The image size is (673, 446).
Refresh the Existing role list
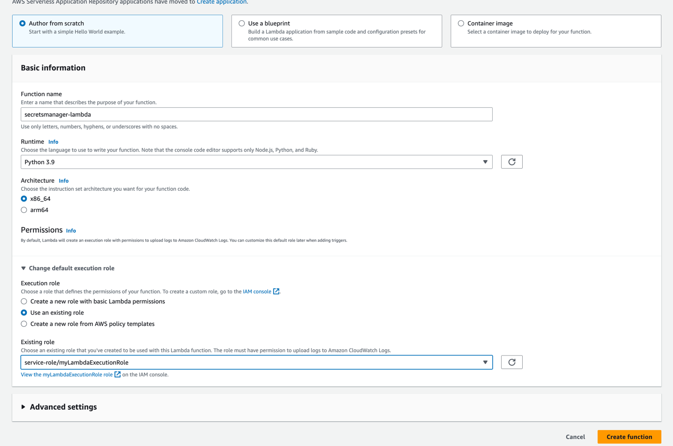tap(511, 362)
